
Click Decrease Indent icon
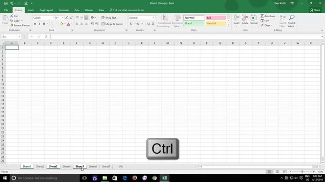[x=92, y=24]
